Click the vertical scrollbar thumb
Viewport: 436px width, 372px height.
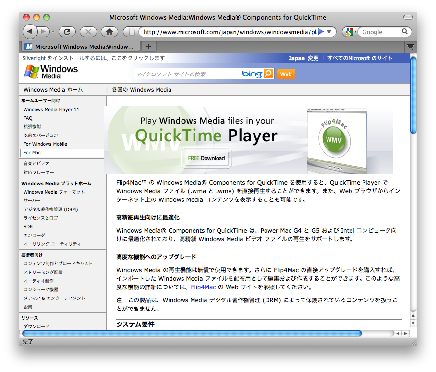pyautogui.click(x=413, y=95)
